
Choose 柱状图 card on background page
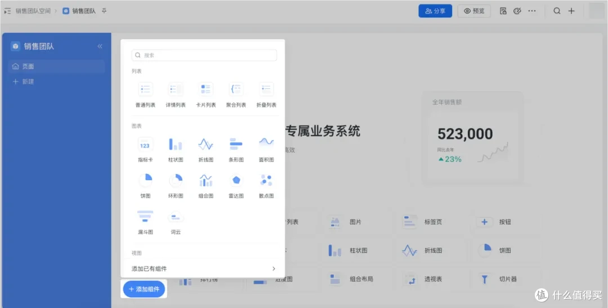coord(355,250)
